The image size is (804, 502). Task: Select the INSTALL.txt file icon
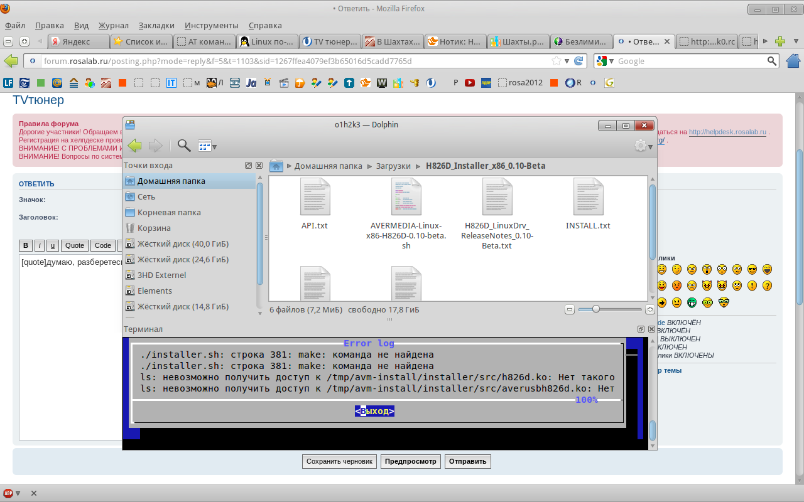588,197
